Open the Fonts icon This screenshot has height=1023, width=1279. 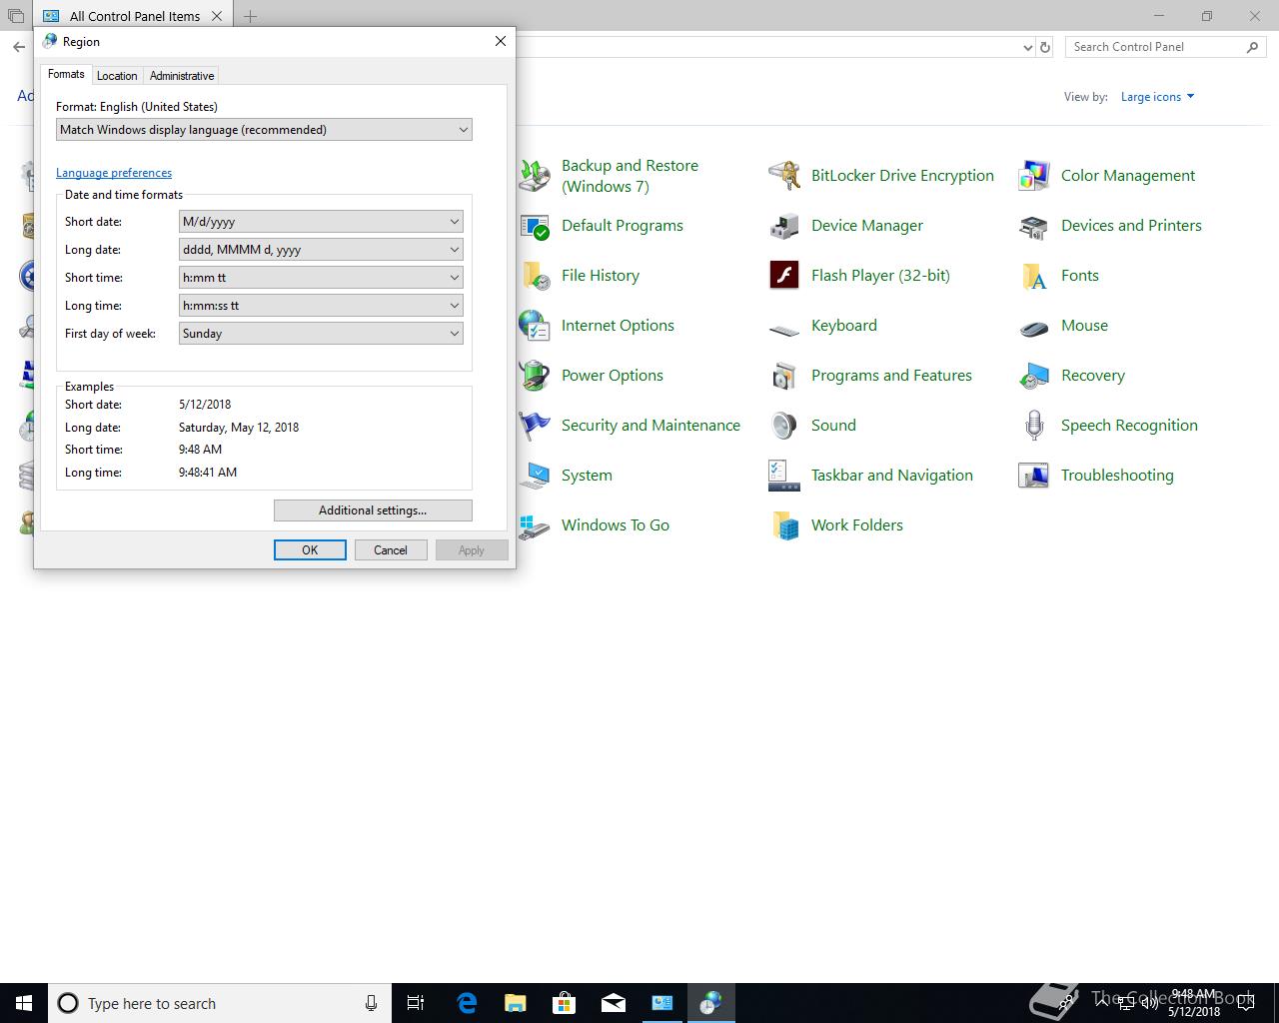1034,276
